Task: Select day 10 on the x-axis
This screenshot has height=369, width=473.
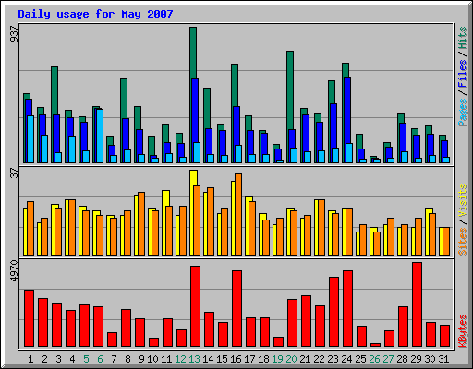Action: click(152, 359)
